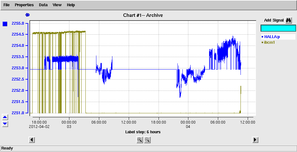Click the binoculars search icon

[288, 20]
